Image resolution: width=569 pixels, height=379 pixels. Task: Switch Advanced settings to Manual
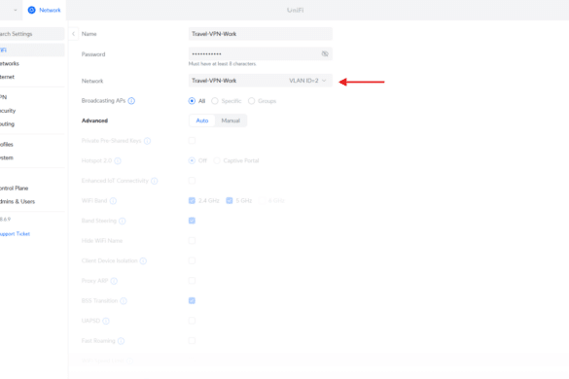click(x=231, y=121)
